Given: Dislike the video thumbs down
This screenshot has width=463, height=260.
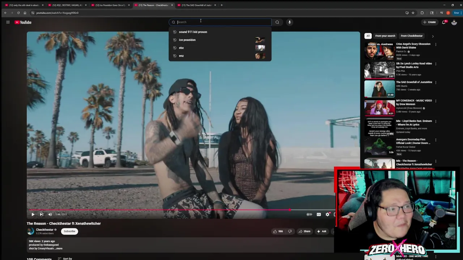Looking at the screenshot, I should (290, 231).
